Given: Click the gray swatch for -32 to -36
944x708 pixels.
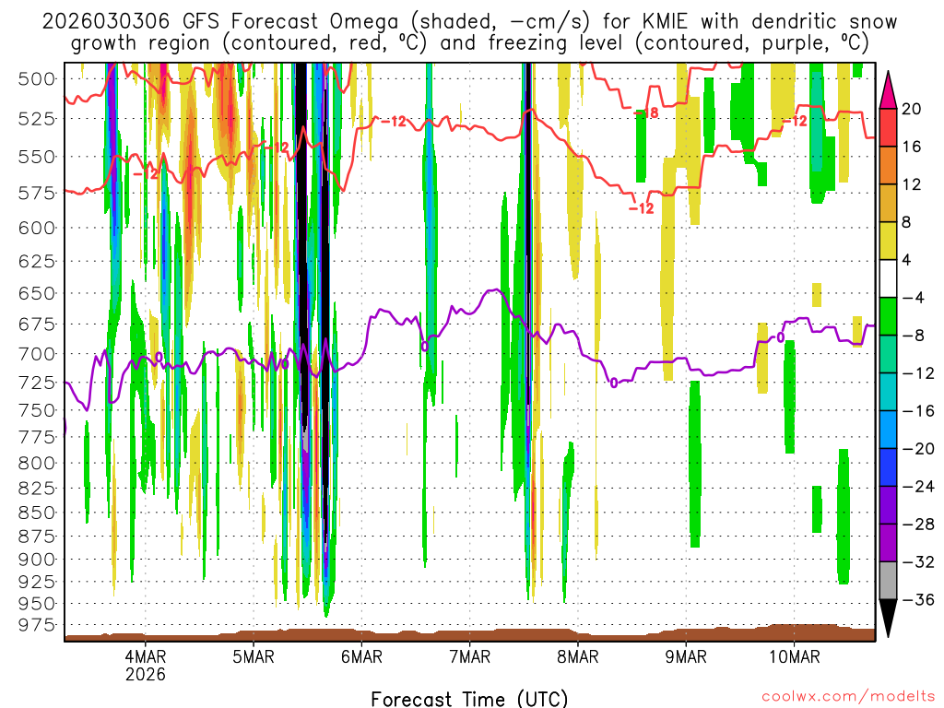Looking at the screenshot, I should click(x=888, y=581).
